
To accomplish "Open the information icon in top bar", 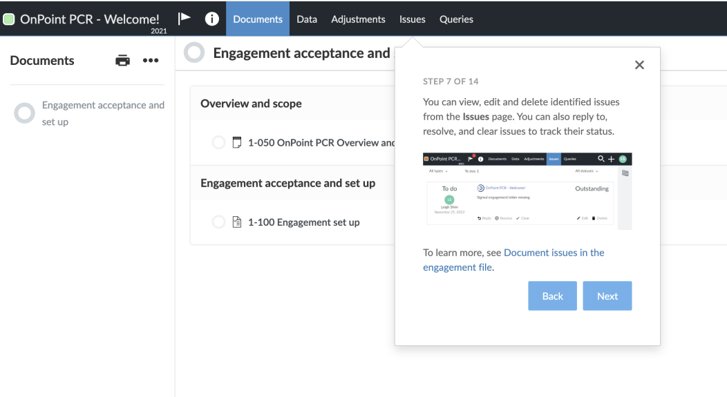I will pos(212,19).
